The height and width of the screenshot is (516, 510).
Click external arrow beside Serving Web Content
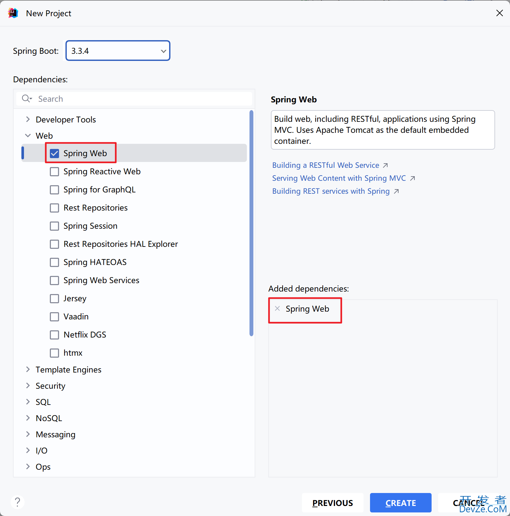[412, 178]
